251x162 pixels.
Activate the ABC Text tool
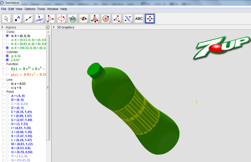(x=139, y=19)
